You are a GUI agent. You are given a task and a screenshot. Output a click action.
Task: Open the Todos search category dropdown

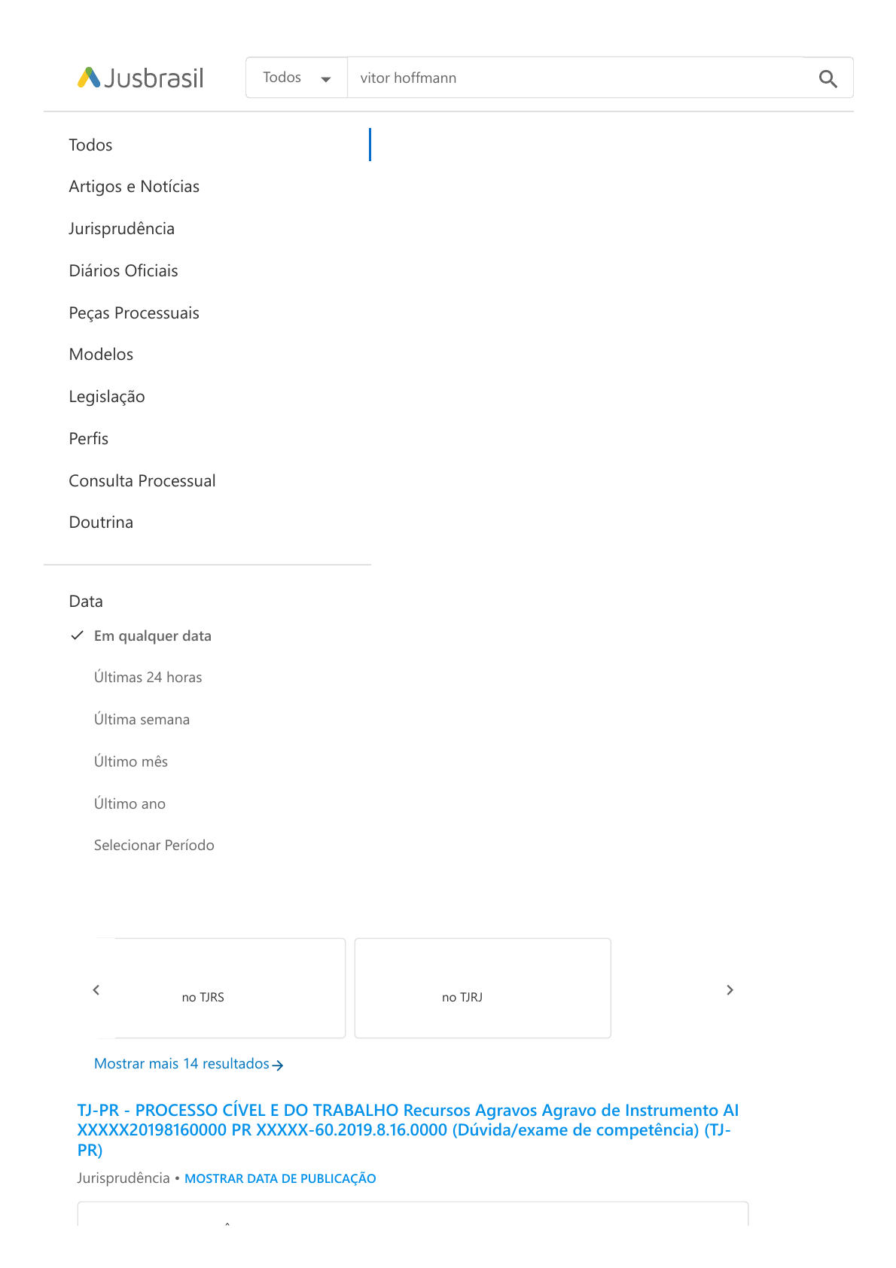point(297,78)
